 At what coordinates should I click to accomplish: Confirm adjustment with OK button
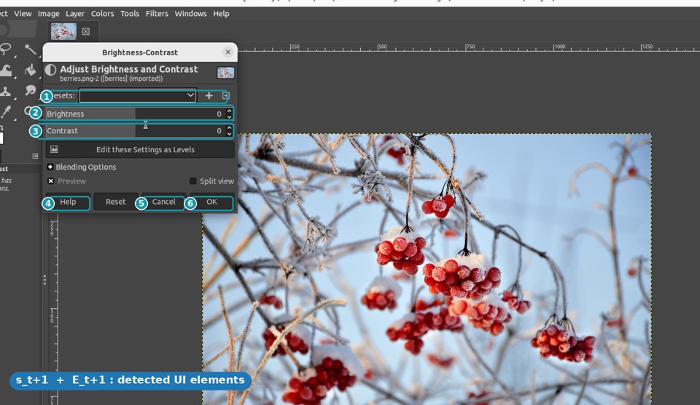(x=211, y=202)
